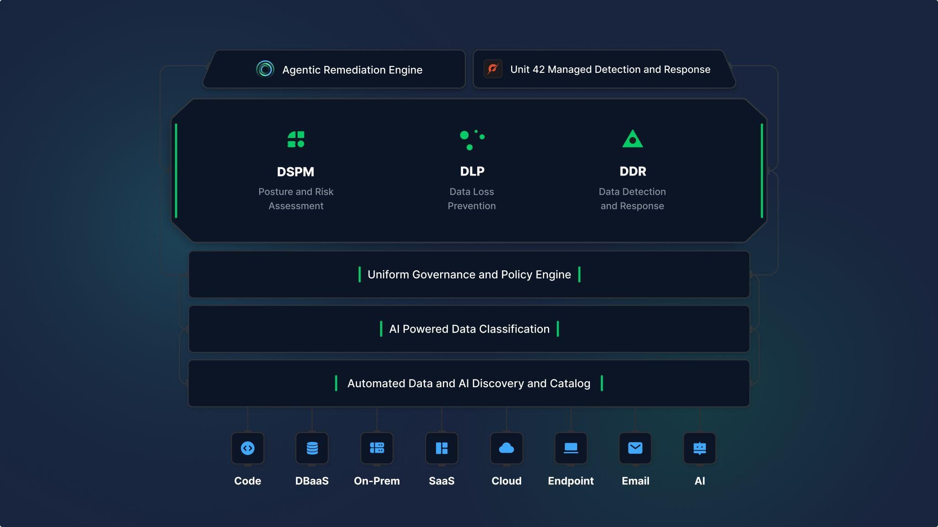This screenshot has width=938, height=527.
Task: Click the DSPM heading
Action: coord(295,172)
